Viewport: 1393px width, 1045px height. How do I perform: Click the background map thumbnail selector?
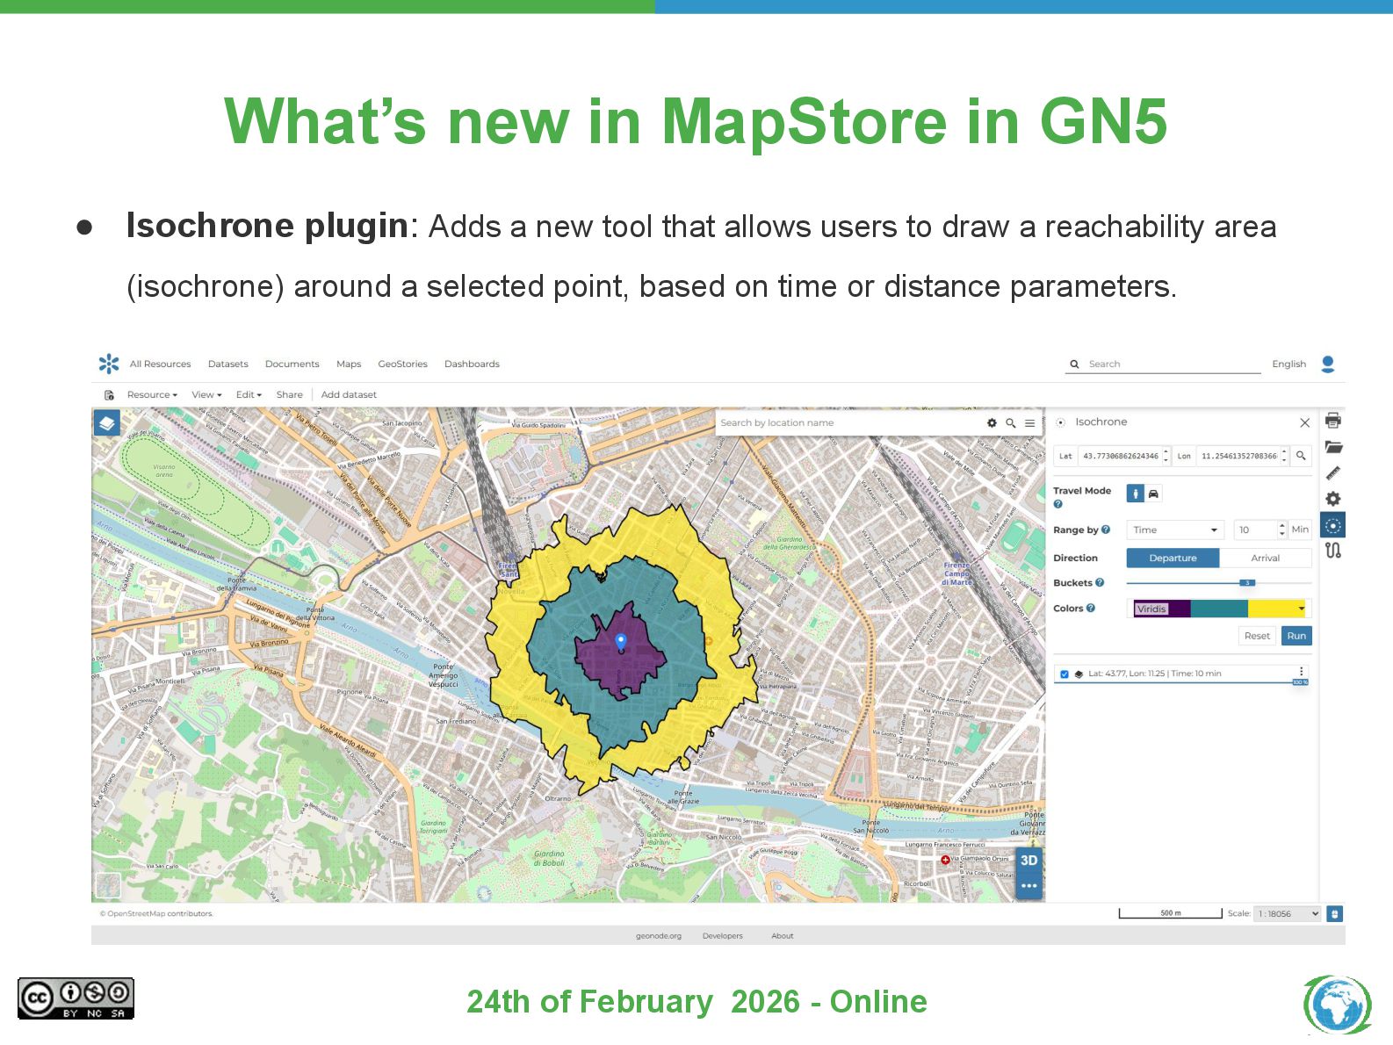click(107, 885)
